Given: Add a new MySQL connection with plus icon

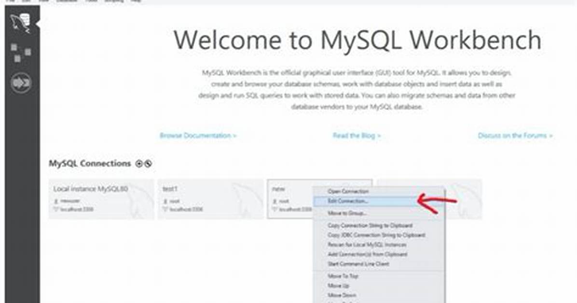Looking at the screenshot, I should pyautogui.click(x=139, y=164).
